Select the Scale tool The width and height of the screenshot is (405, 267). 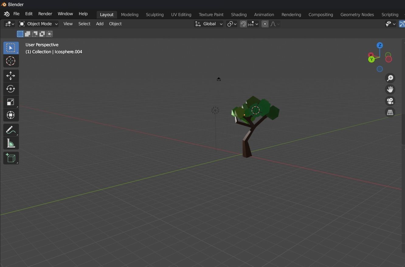pyautogui.click(x=11, y=102)
